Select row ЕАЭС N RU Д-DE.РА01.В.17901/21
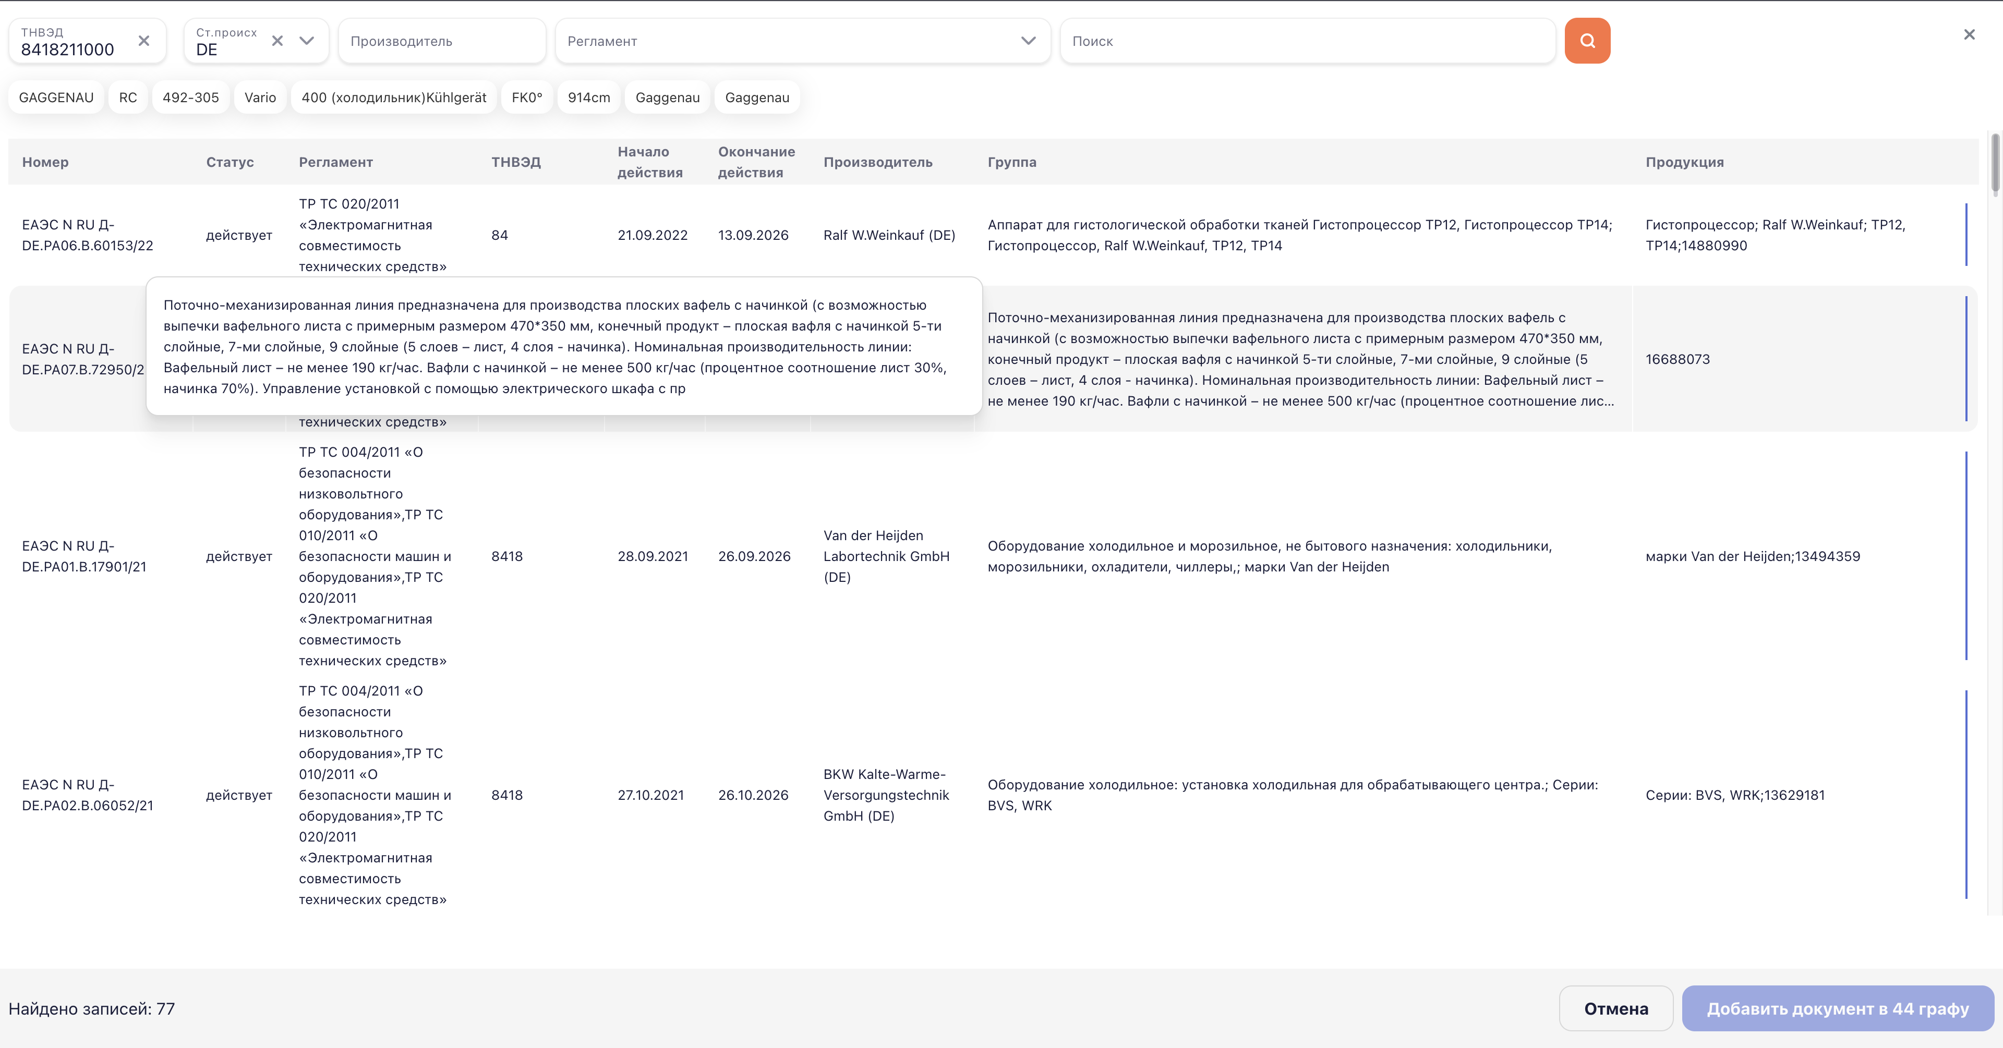The height and width of the screenshot is (1048, 2003). 84,557
